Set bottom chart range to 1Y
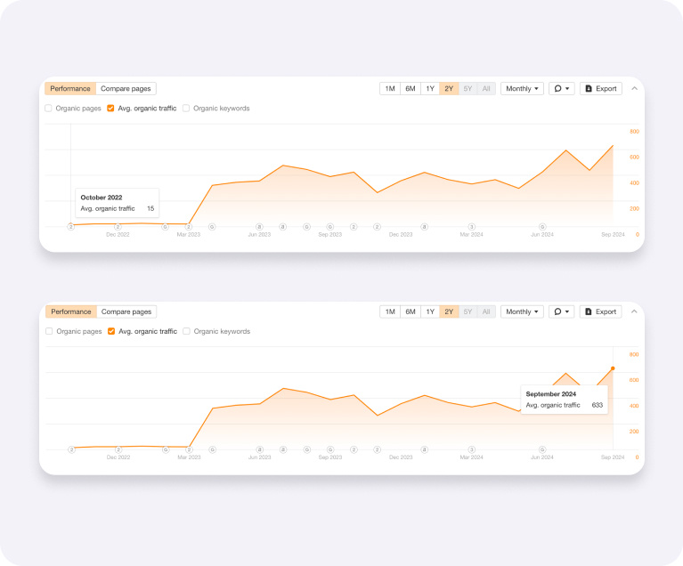 pyautogui.click(x=430, y=311)
